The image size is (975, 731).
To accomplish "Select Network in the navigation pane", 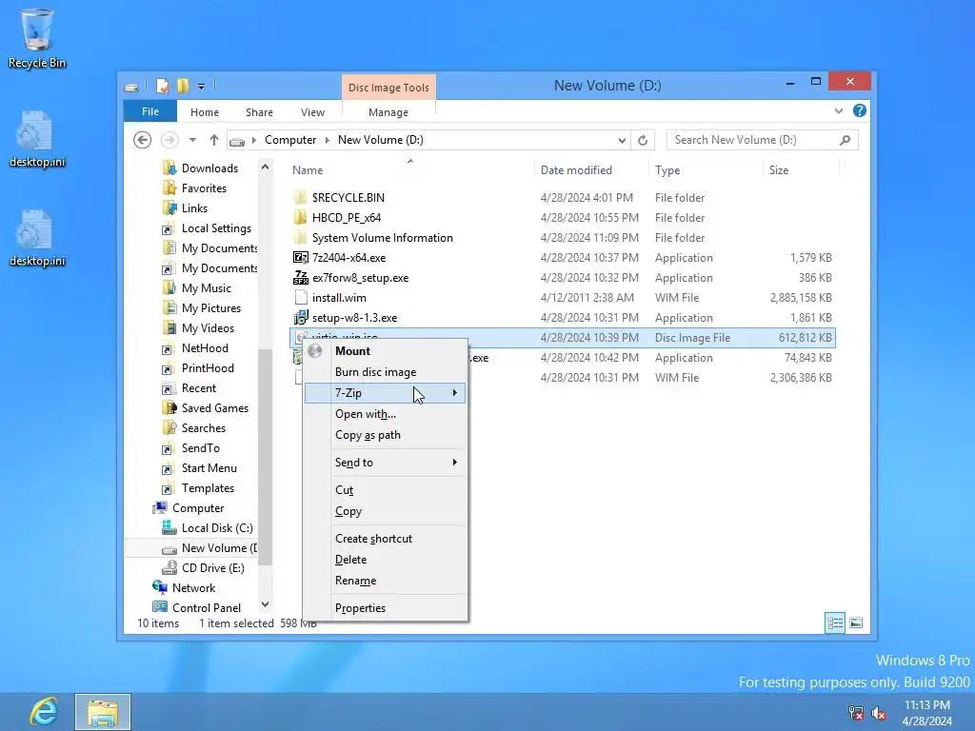I will click(x=193, y=588).
